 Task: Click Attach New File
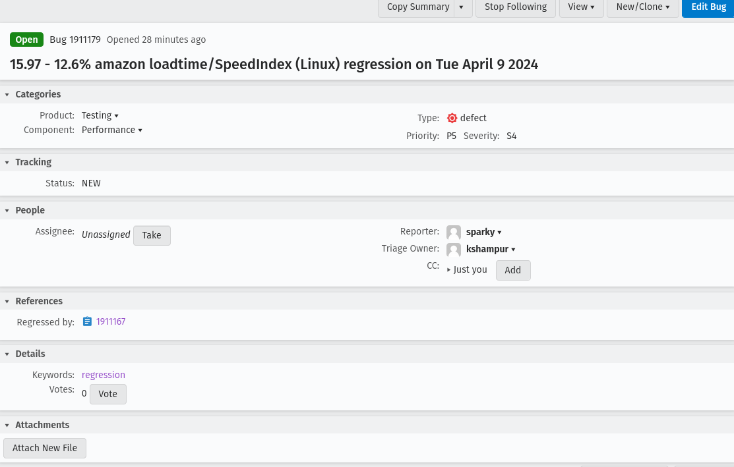45,449
